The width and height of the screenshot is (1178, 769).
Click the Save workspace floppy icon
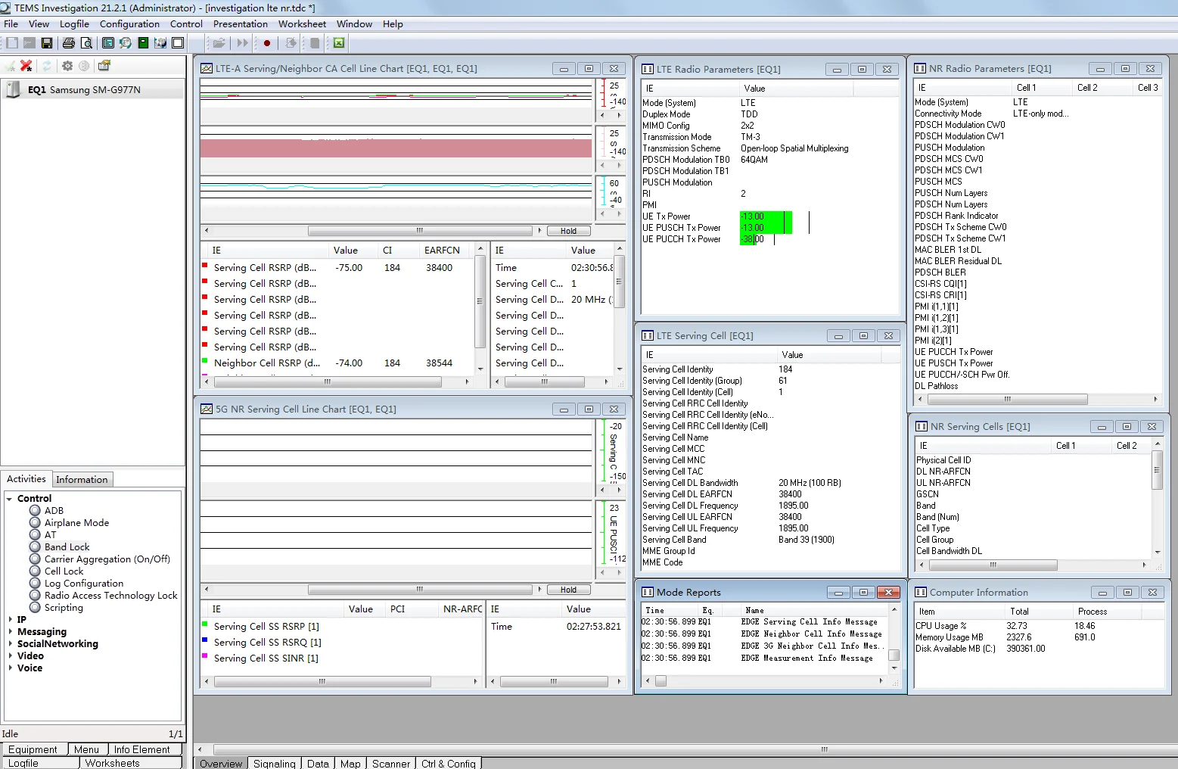47,43
